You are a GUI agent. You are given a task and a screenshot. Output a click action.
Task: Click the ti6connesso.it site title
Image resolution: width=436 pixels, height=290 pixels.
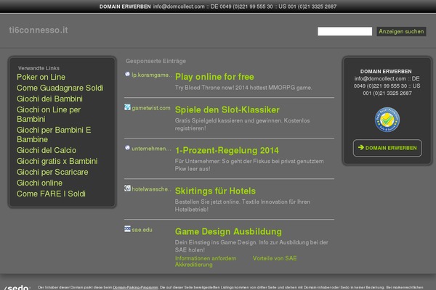[x=39, y=30]
